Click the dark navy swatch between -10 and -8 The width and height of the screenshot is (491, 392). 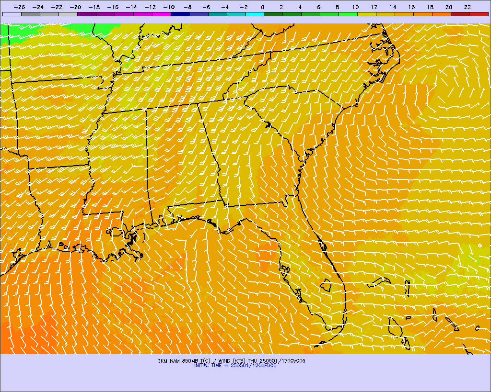tap(180, 14)
